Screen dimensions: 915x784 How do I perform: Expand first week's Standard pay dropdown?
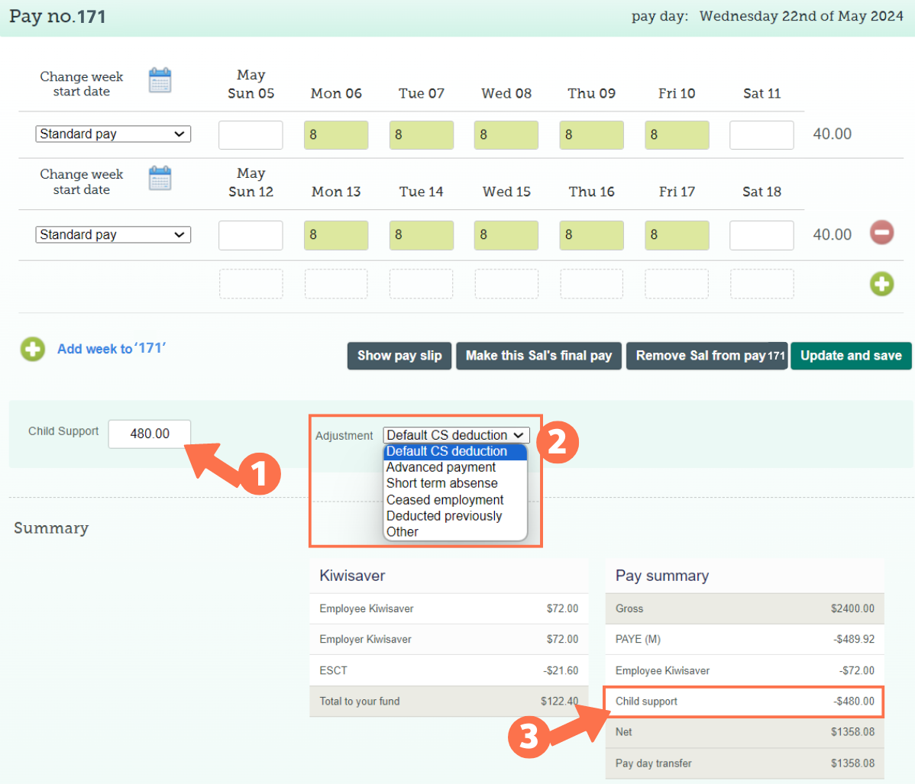tap(113, 134)
